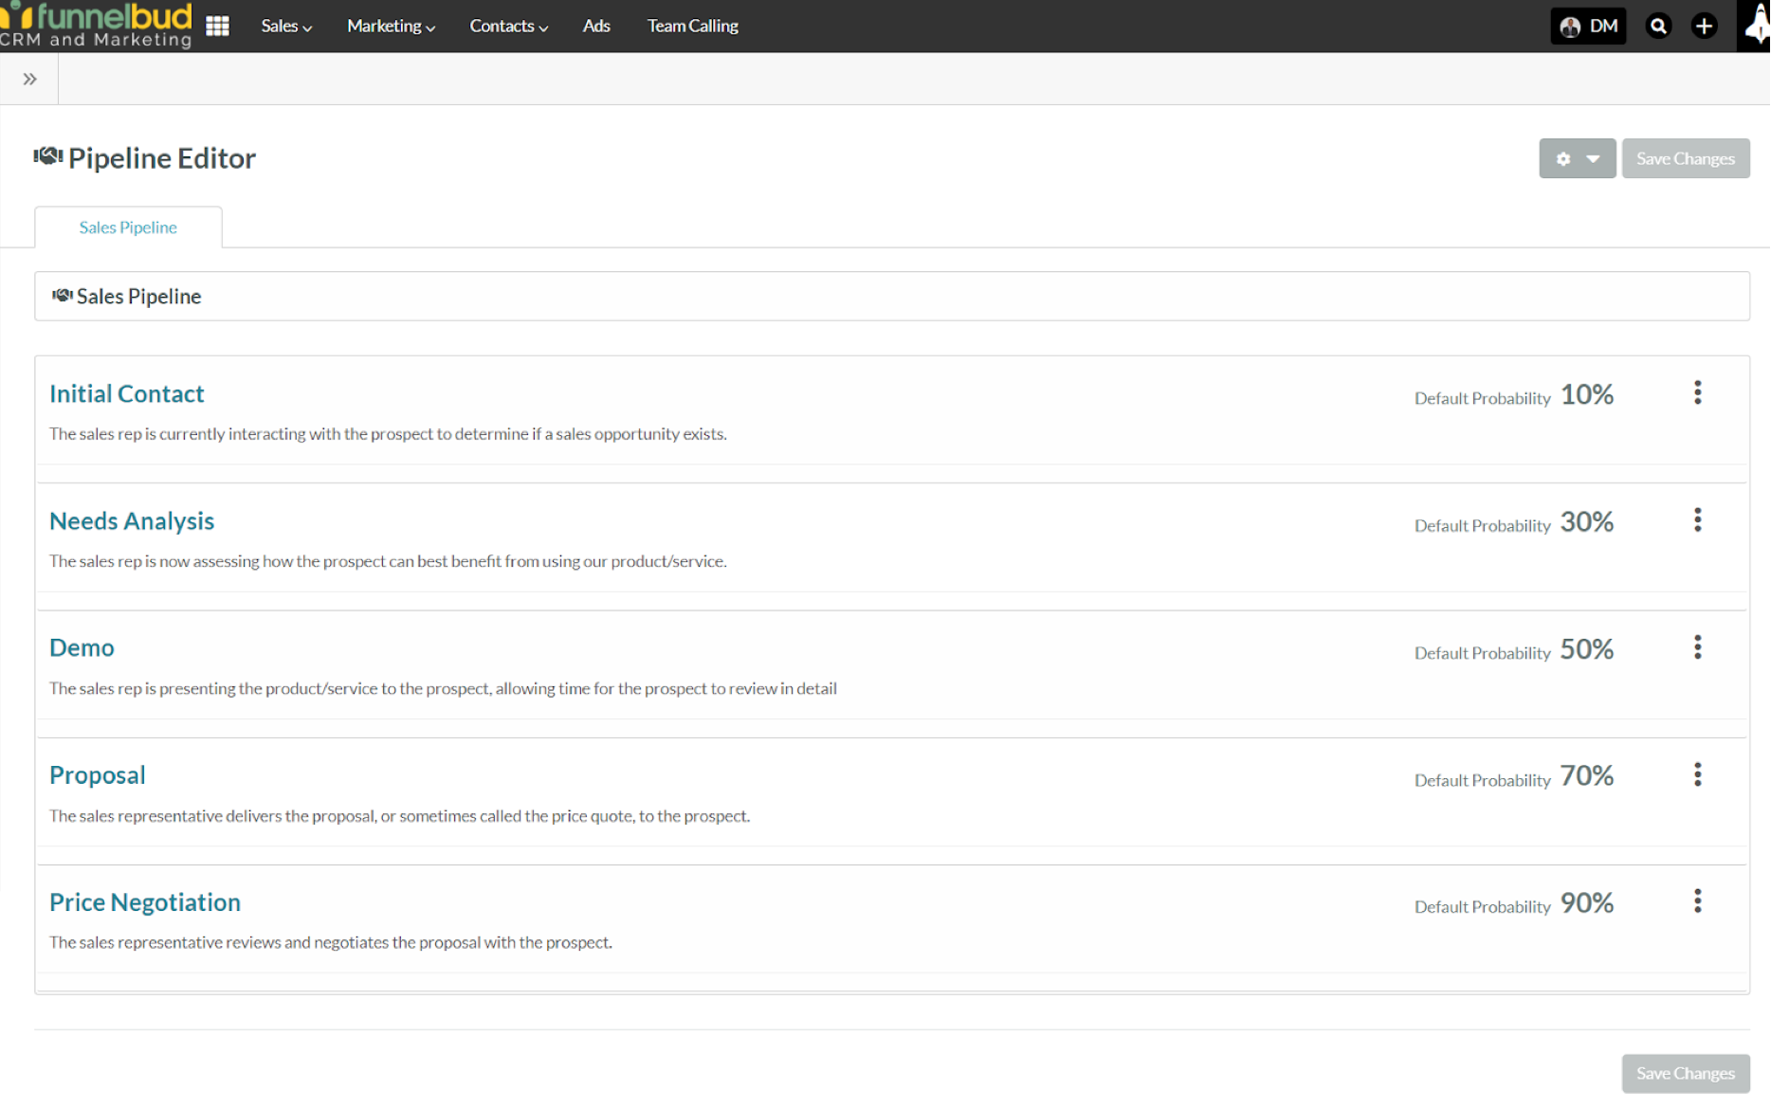Click the rocket icon at top right
The width and height of the screenshot is (1771, 1109).
pyautogui.click(x=1755, y=26)
